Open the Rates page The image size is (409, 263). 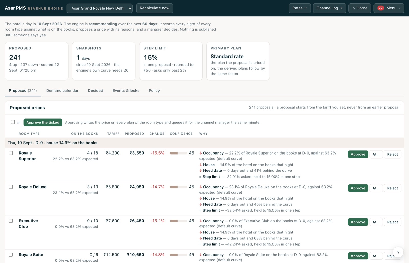click(x=300, y=8)
